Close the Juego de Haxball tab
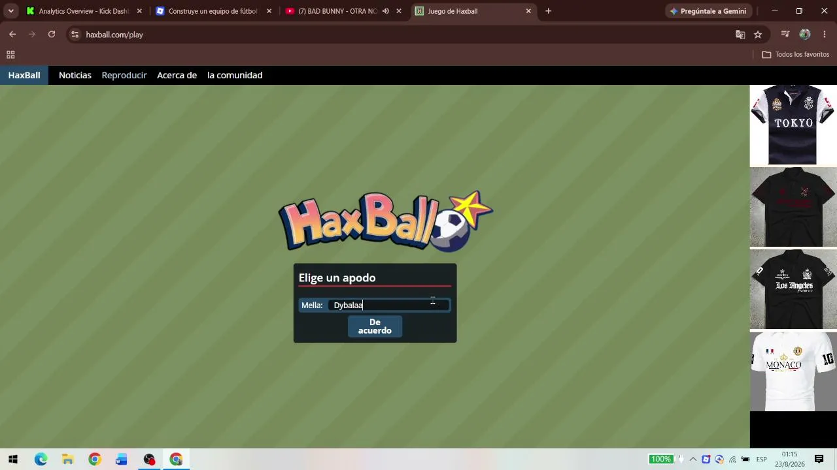 (528, 11)
